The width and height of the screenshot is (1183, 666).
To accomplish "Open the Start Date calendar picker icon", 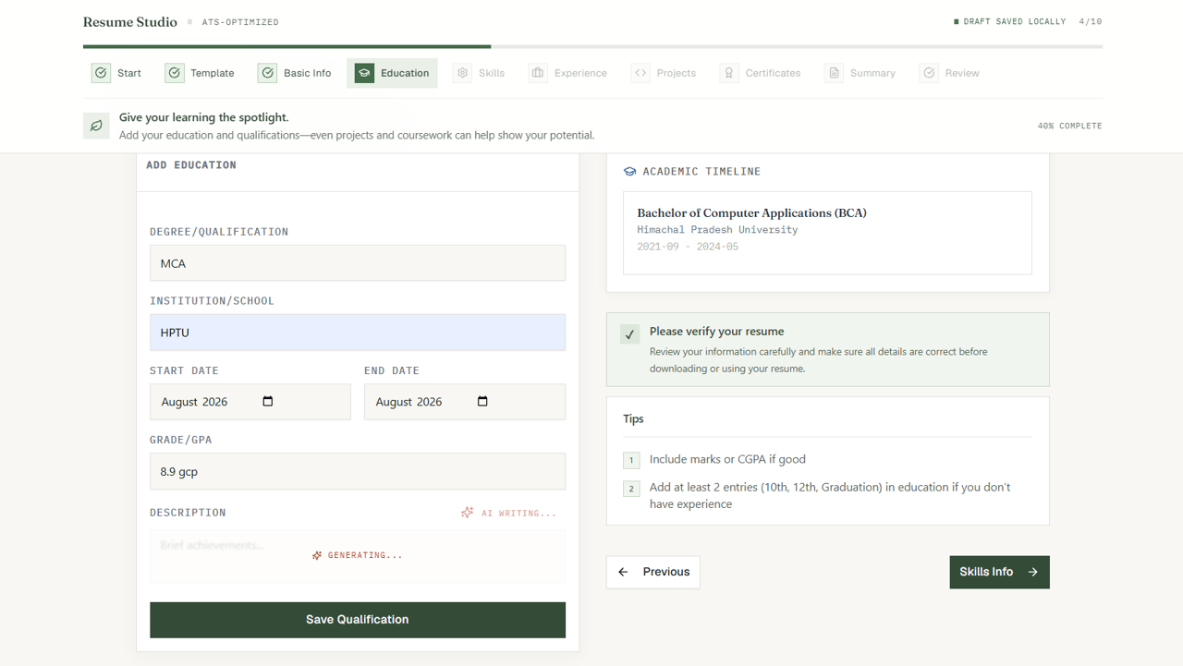I will pyautogui.click(x=268, y=402).
